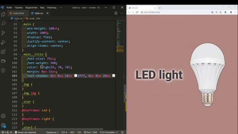Open the Search view in activity bar
Image resolution: width=238 pixels, height=134 pixels.
(3, 23)
